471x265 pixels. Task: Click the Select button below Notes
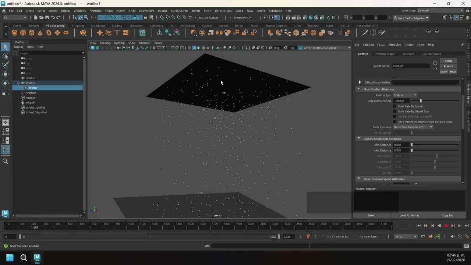pyautogui.click(x=372, y=215)
